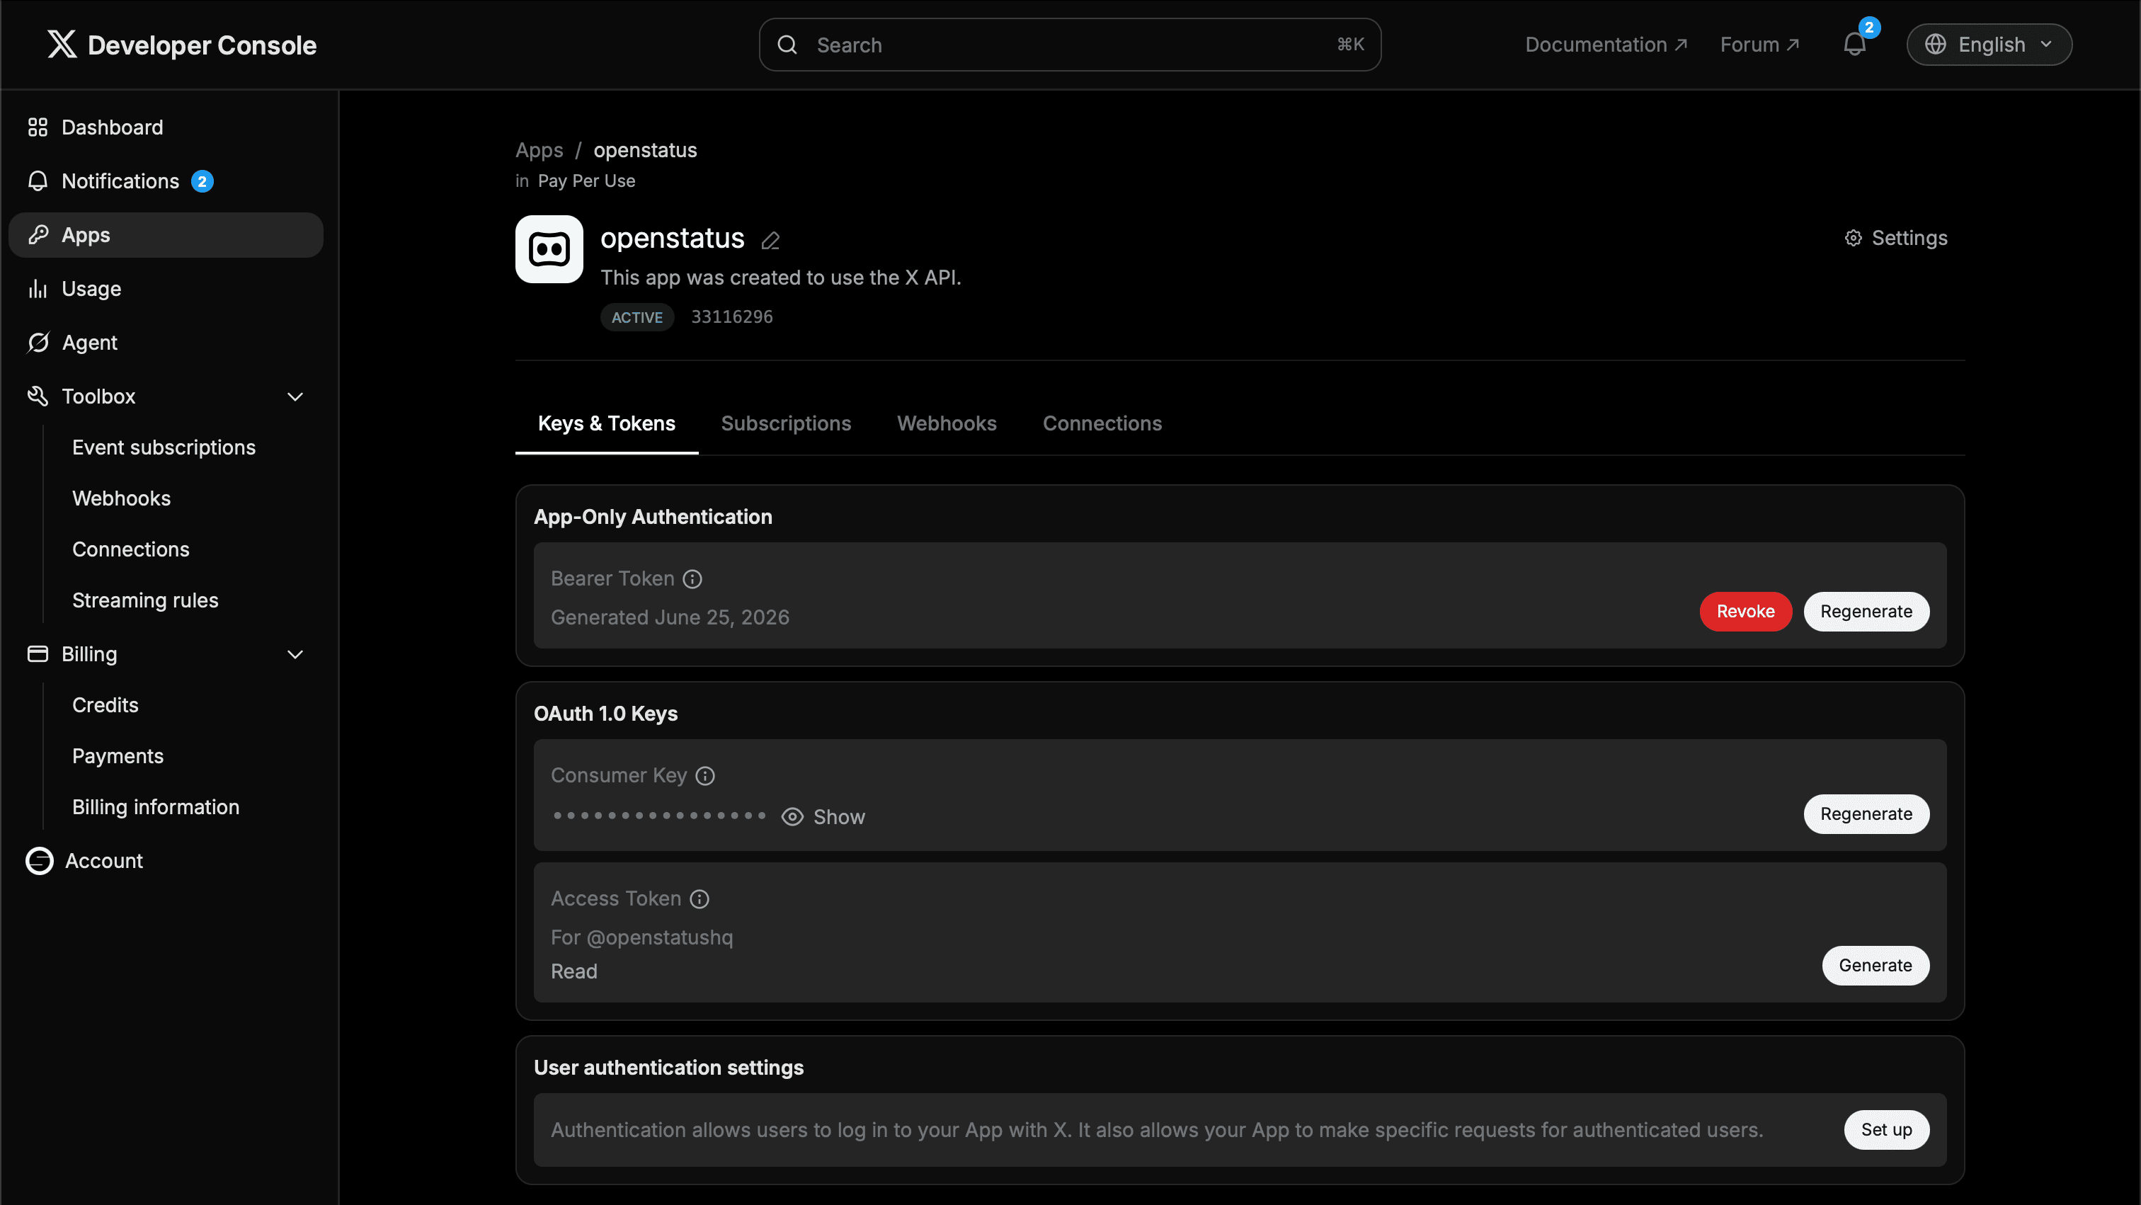2141x1205 pixels.
Task: Click the Dashboard grid icon
Action: [x=38, y=127]
